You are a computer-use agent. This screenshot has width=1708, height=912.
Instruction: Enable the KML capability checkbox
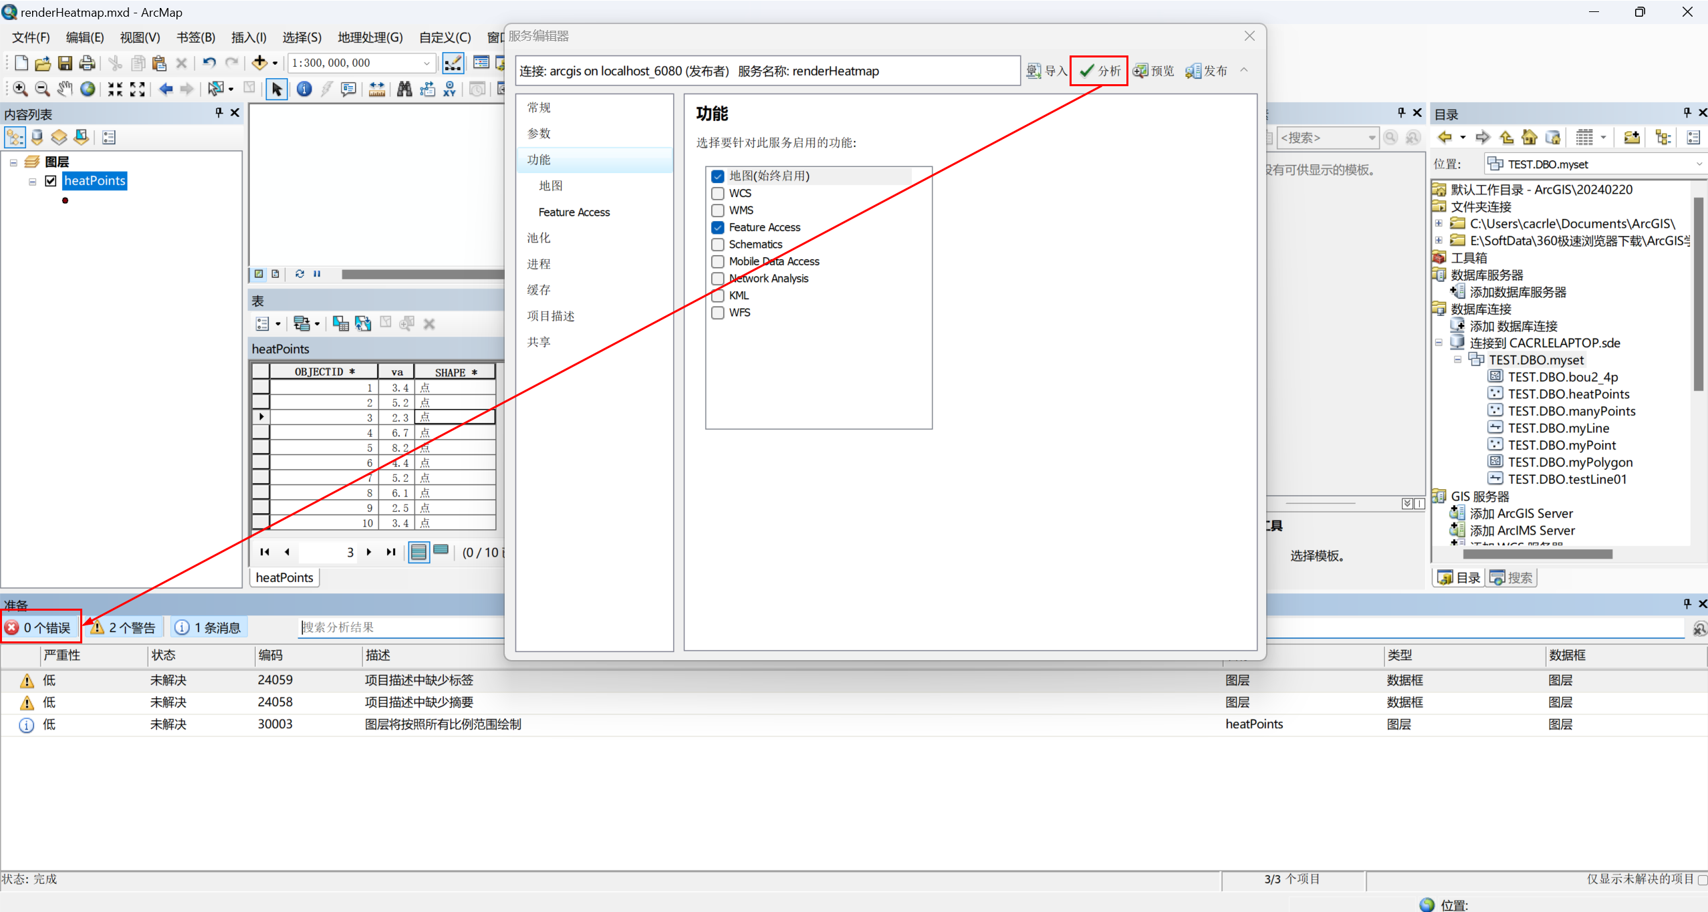pos(718,296)
